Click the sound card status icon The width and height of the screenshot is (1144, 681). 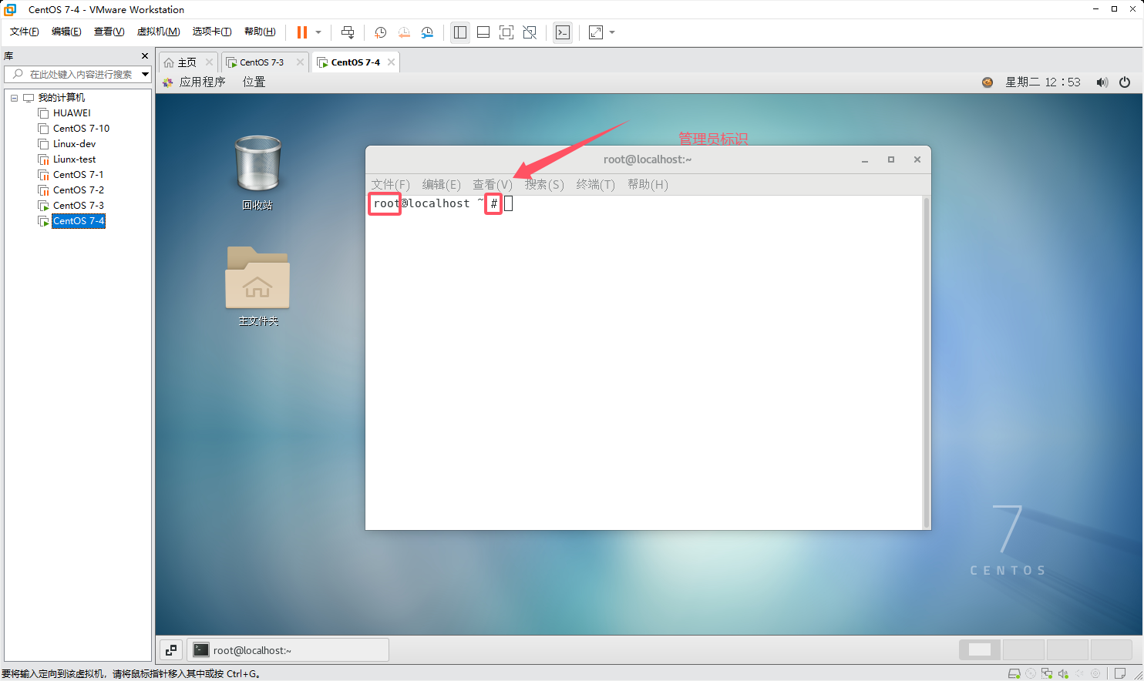pos(1063,673)
